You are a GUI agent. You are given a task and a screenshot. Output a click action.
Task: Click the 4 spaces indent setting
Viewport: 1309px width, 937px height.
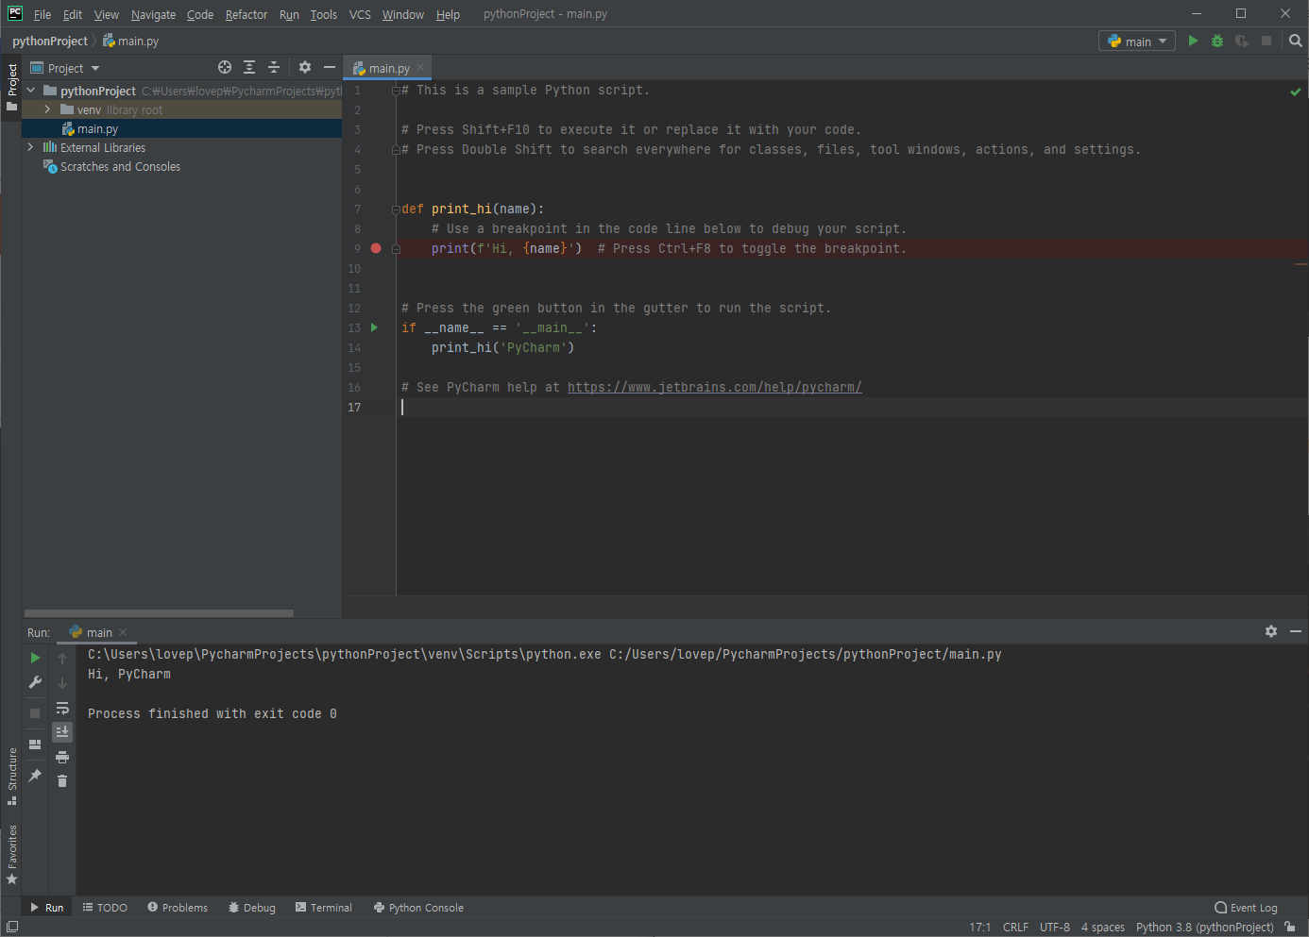[x=1103, y=927]
